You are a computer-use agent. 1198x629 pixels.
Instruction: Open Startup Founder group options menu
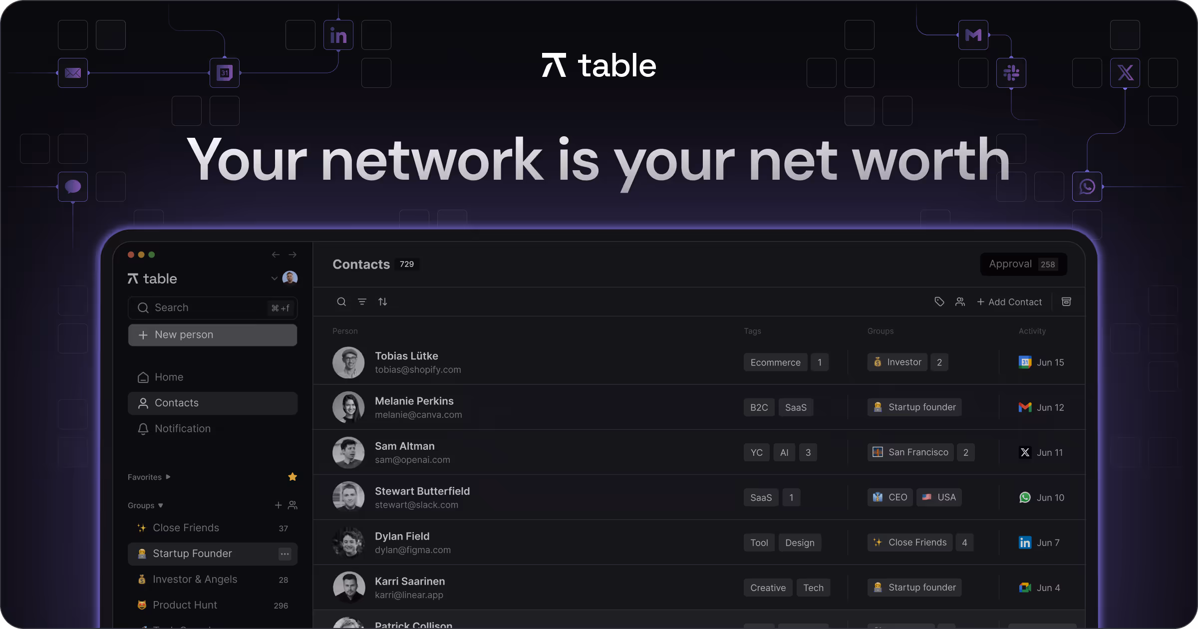285,554
